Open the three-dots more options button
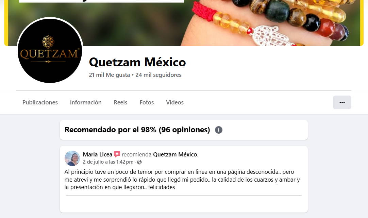Image resolution: width=368 pixels, height=218 pixels. tap(342, 102)
